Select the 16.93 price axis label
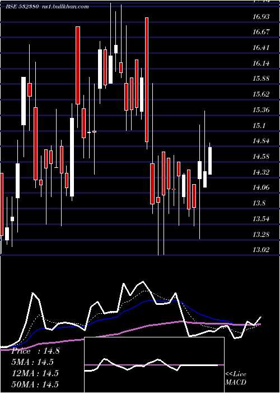 [x=261, y=17]
